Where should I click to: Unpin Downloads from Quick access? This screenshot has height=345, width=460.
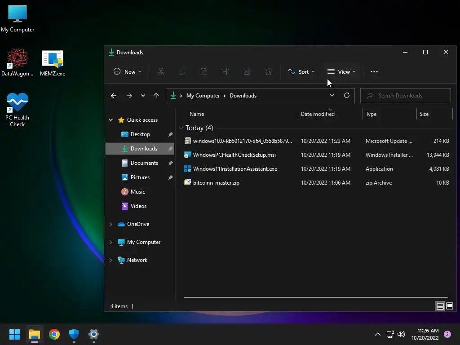[170, 149]
